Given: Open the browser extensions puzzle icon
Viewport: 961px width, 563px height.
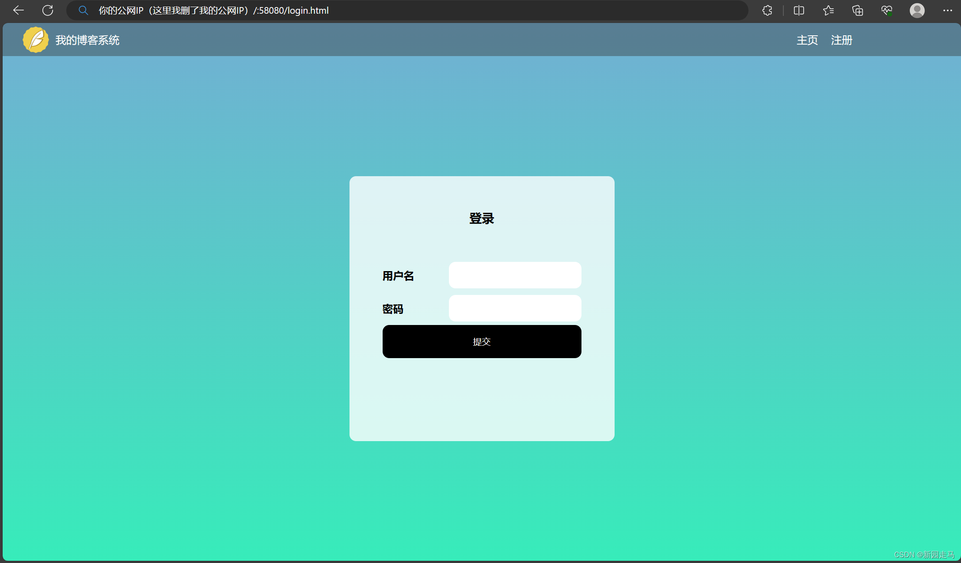Looking at the screenshot, I should click(767, 10).
